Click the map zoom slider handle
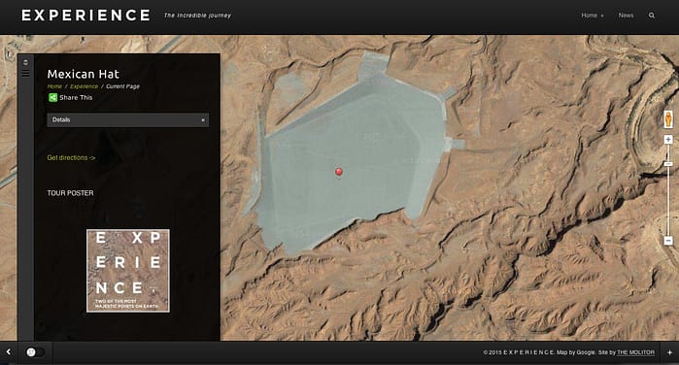The image size is (679, 365). coord(668,164)
